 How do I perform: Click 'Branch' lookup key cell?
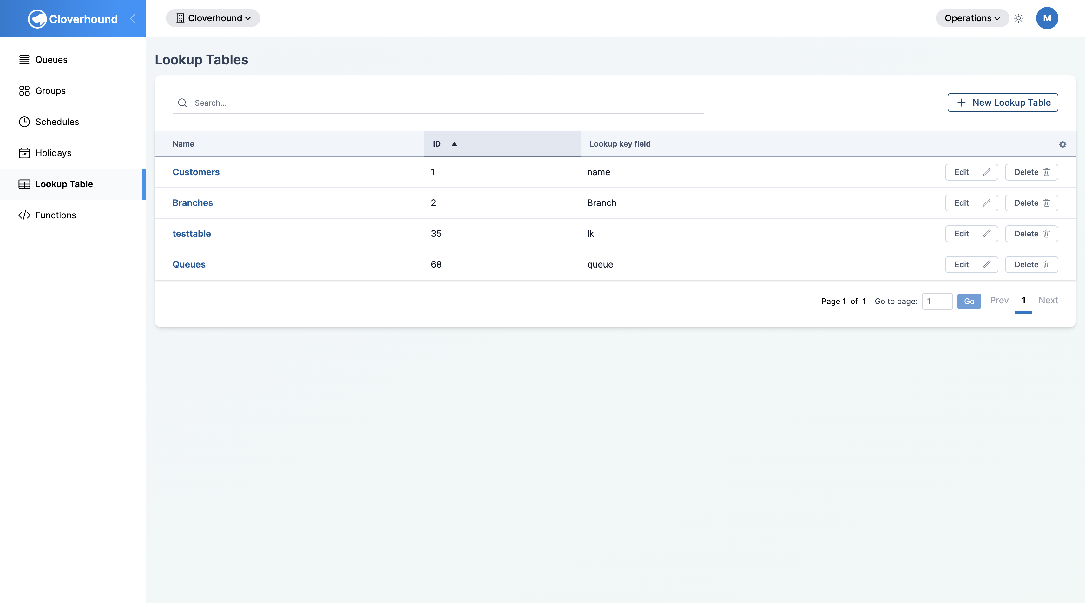pos(602,203)
